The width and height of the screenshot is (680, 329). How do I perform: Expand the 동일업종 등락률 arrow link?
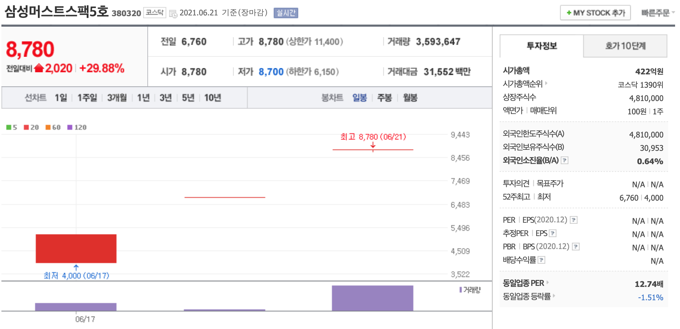pos(554,296)
